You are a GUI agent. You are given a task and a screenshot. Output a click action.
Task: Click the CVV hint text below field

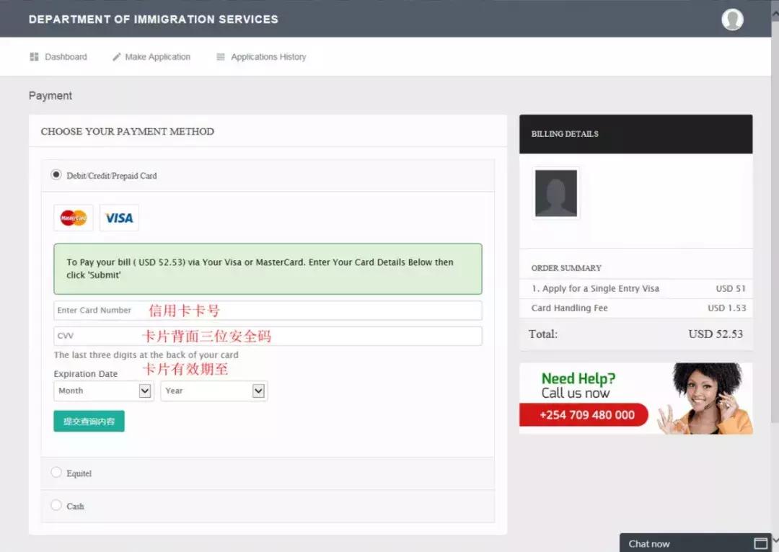pos(146,355)
